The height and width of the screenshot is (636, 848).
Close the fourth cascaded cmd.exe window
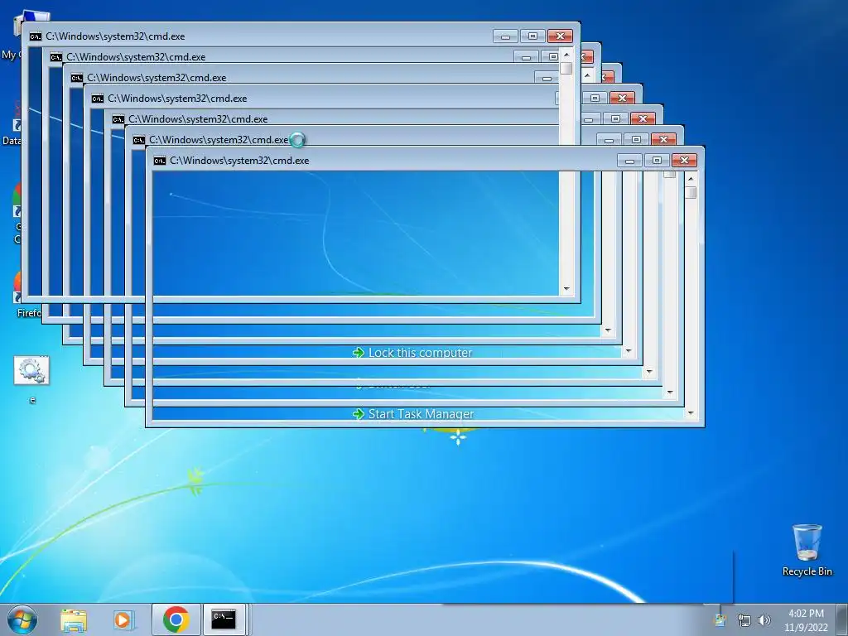622,99
